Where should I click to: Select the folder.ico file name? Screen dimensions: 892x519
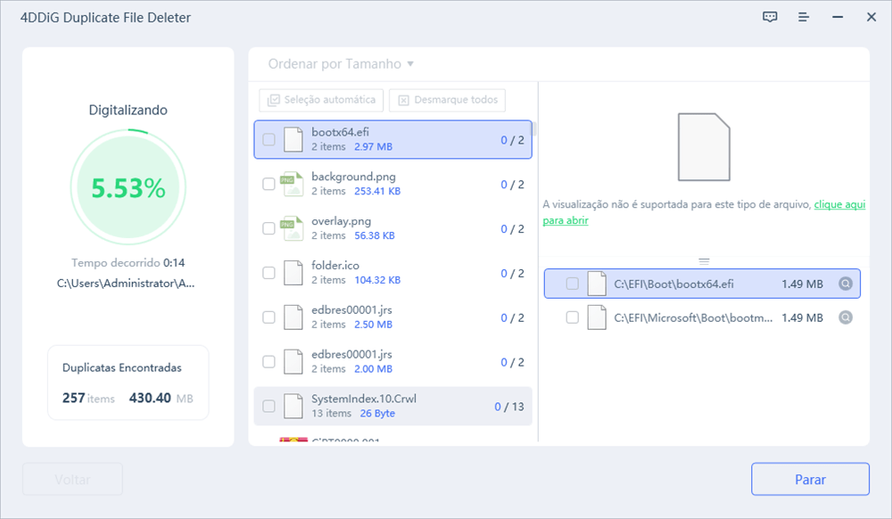click(335, 266)
